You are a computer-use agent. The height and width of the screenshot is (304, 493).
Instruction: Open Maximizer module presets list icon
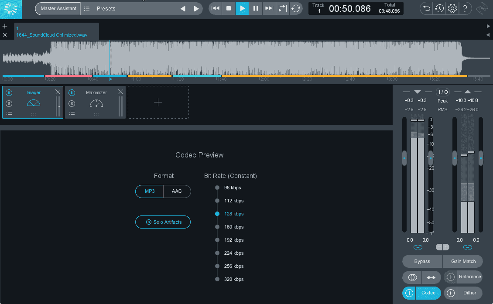click(x=72, y=113)
